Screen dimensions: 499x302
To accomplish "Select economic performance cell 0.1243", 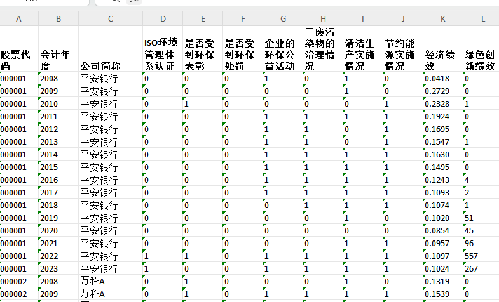I will tap(443, 180).
